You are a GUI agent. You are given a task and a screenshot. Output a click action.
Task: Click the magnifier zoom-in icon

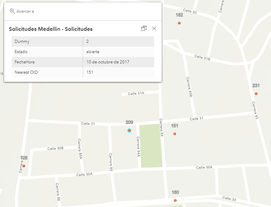pyautogui.click(x=12, y=11)
